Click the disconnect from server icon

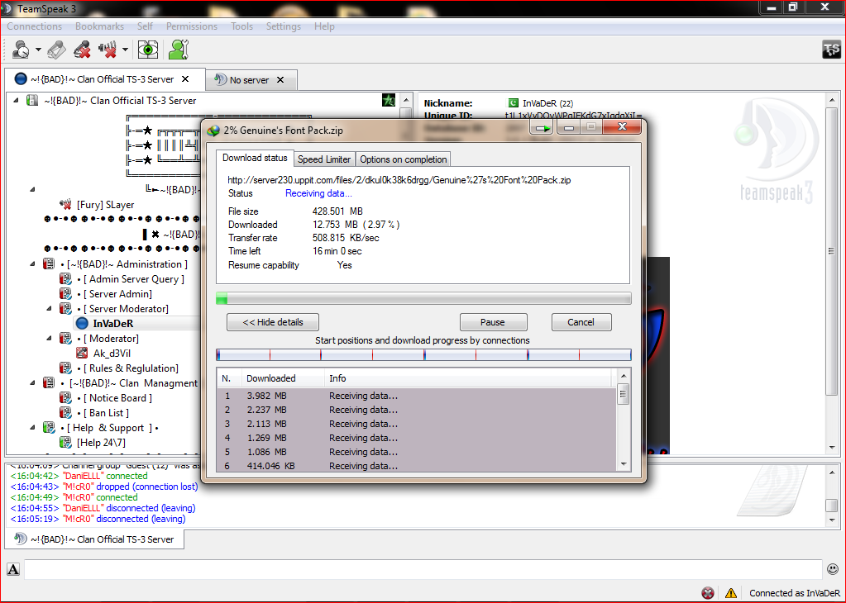pos(82,50)
